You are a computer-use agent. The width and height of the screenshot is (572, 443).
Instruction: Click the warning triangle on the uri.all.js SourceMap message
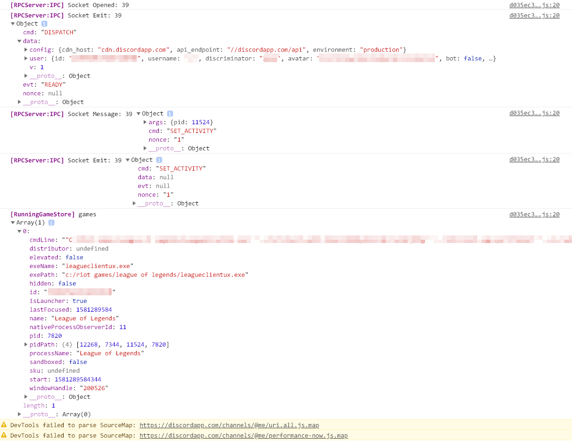(5, 425)
